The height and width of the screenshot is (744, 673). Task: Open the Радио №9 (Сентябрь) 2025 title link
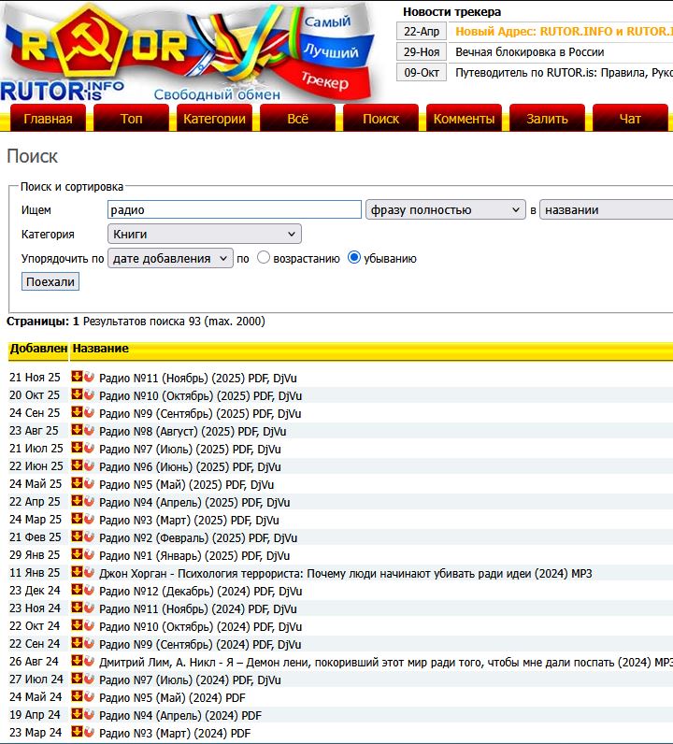(200, 413)
